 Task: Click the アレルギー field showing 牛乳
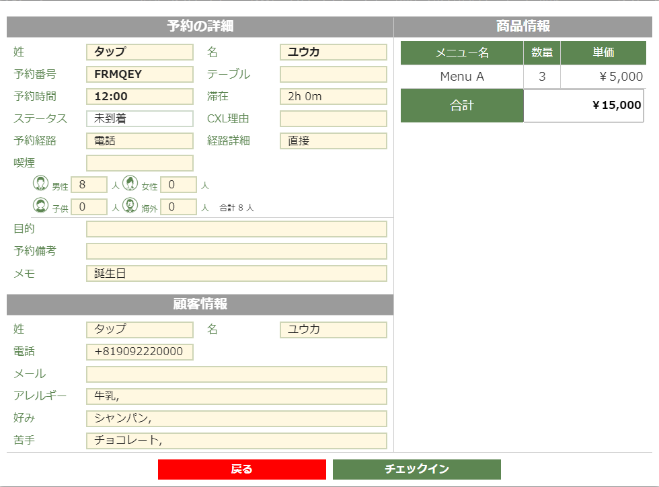pyautogui.click(x=236, y=396)
